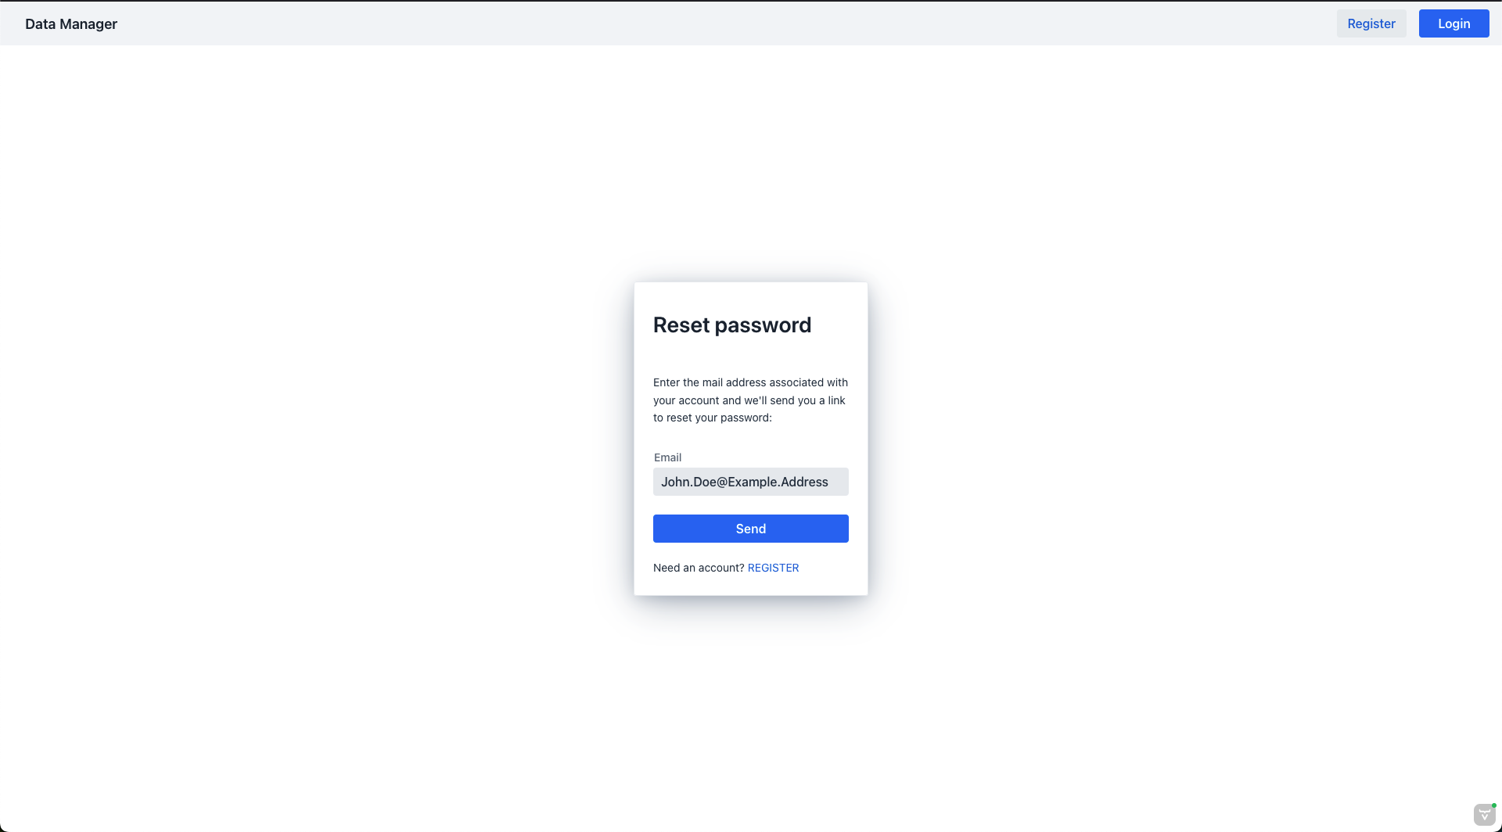Focus the Email input field
Viewport: 1502px width, 832px height.
pos(750,482)
